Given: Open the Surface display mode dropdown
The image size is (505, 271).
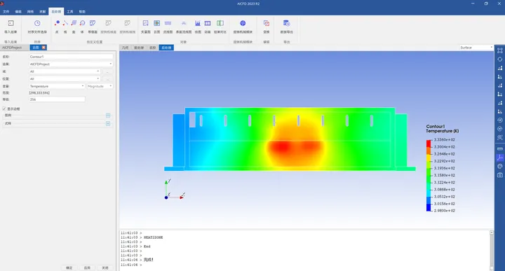Looking at the screenshot, I should tap(476, 48).
